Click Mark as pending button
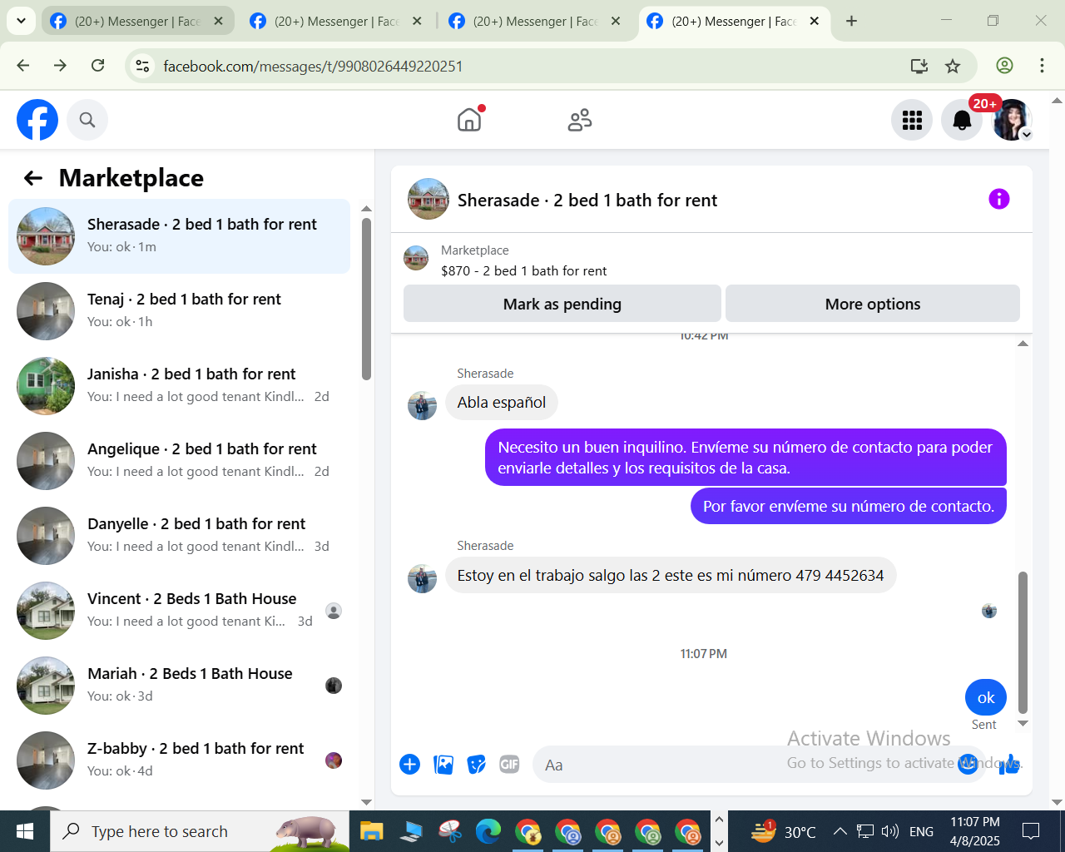This screenshot has height=852, width=1065. tap(562, 304)
